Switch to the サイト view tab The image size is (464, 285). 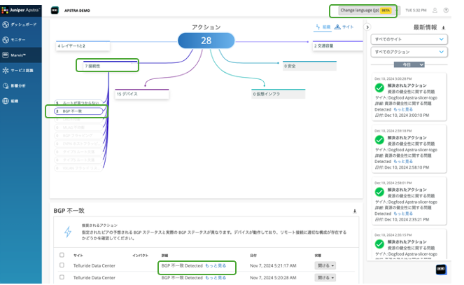point(344,27)
